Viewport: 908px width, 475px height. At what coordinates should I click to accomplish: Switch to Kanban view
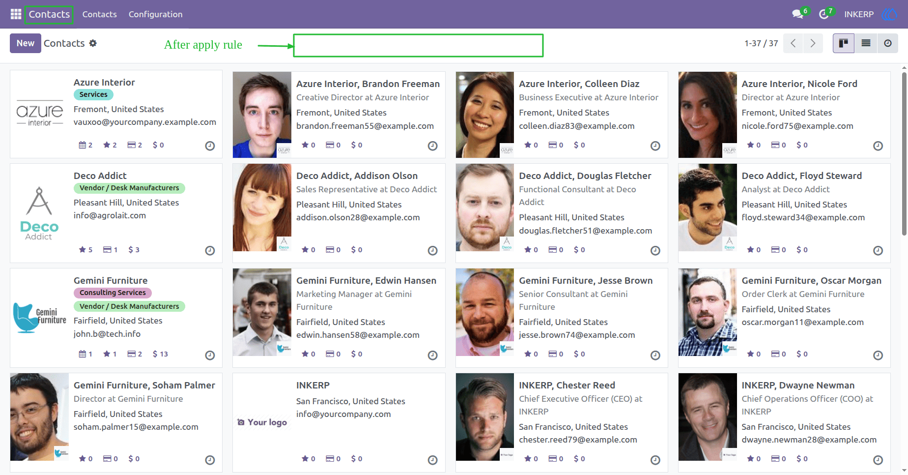click(844, 43)
